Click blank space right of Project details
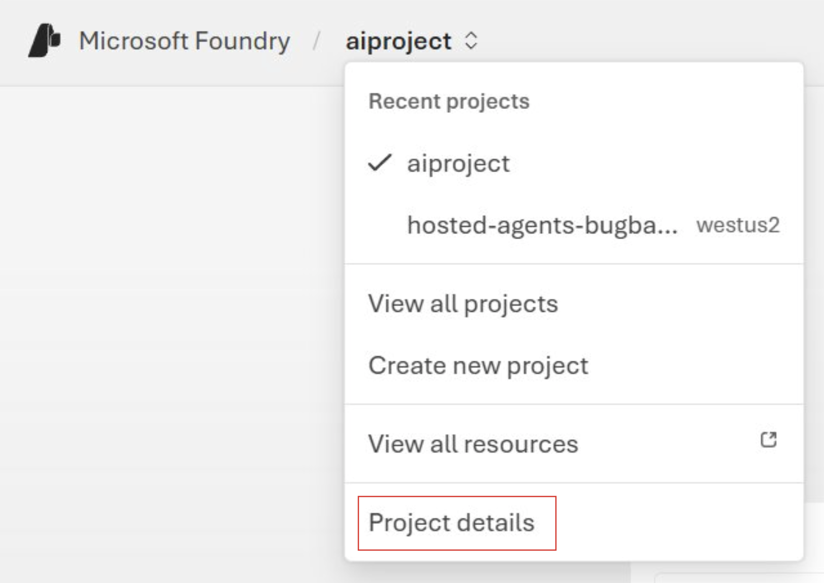The image size is (824, 583). 677,522
